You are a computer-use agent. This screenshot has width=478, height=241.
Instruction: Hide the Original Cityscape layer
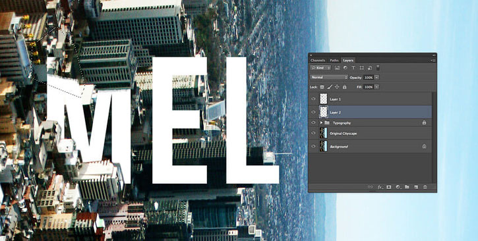coord(313,133)
